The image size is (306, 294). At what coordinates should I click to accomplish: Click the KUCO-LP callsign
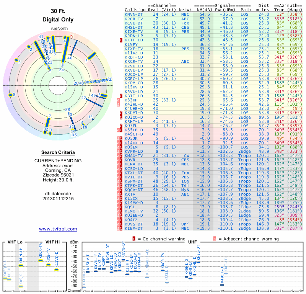(x=133, y=74)
